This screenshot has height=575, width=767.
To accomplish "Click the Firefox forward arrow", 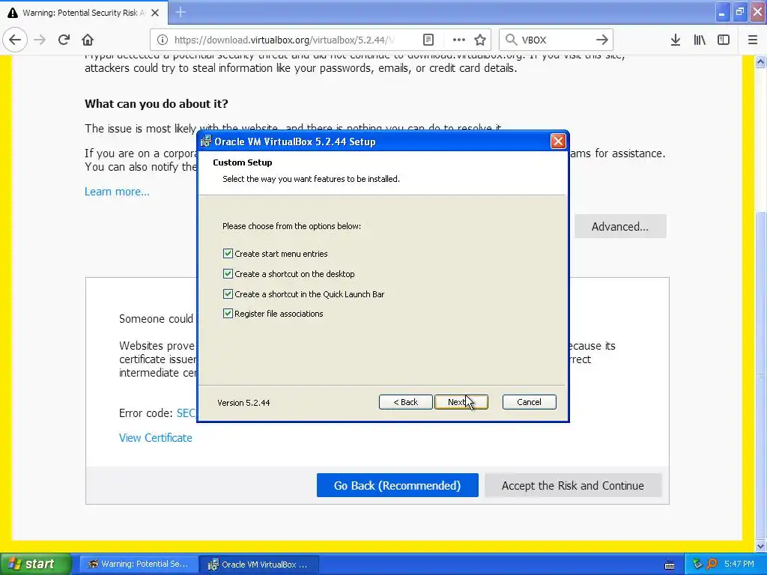I will [40, 40].
